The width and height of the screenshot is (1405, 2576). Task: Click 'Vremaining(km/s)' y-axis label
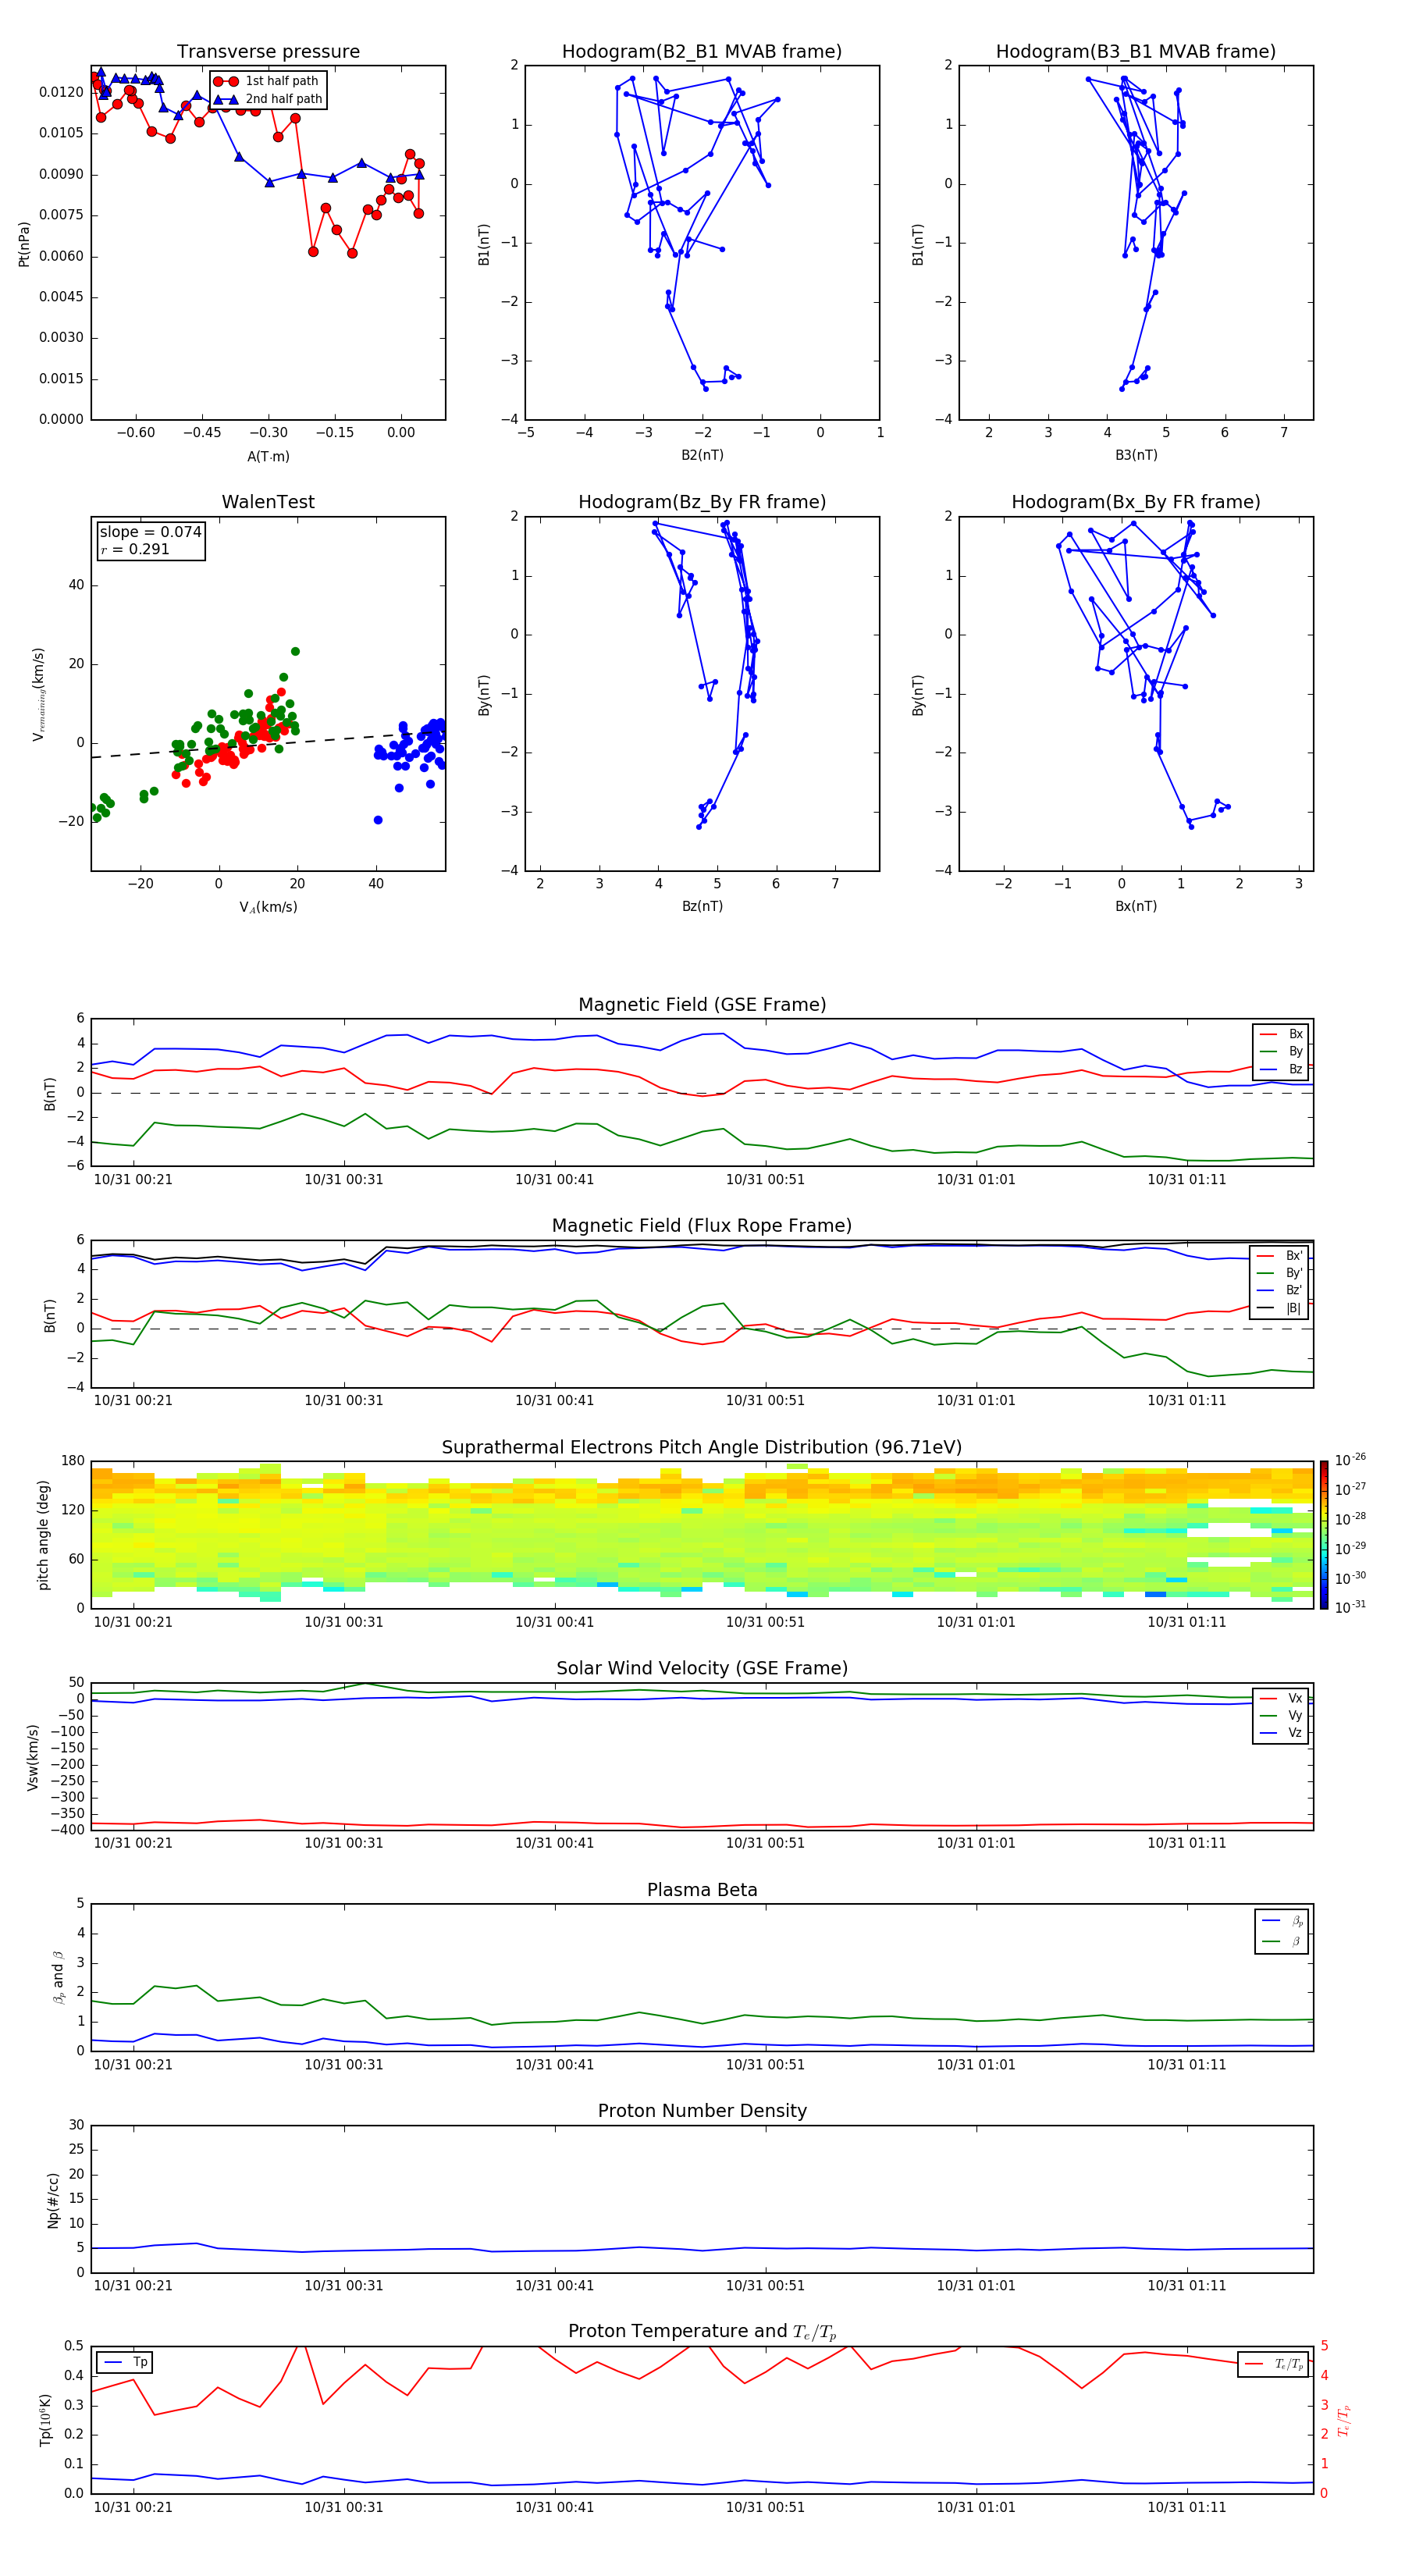39,694
